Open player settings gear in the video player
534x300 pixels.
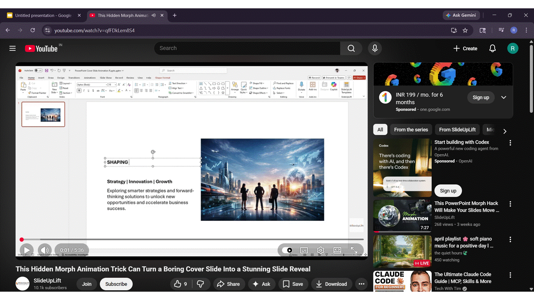coord(320,250)
